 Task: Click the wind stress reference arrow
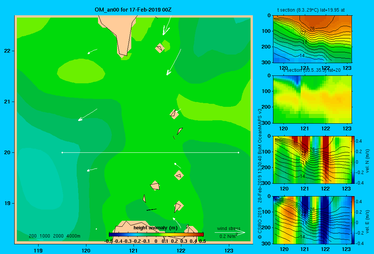pyautogui.click(x=230, y=232)
